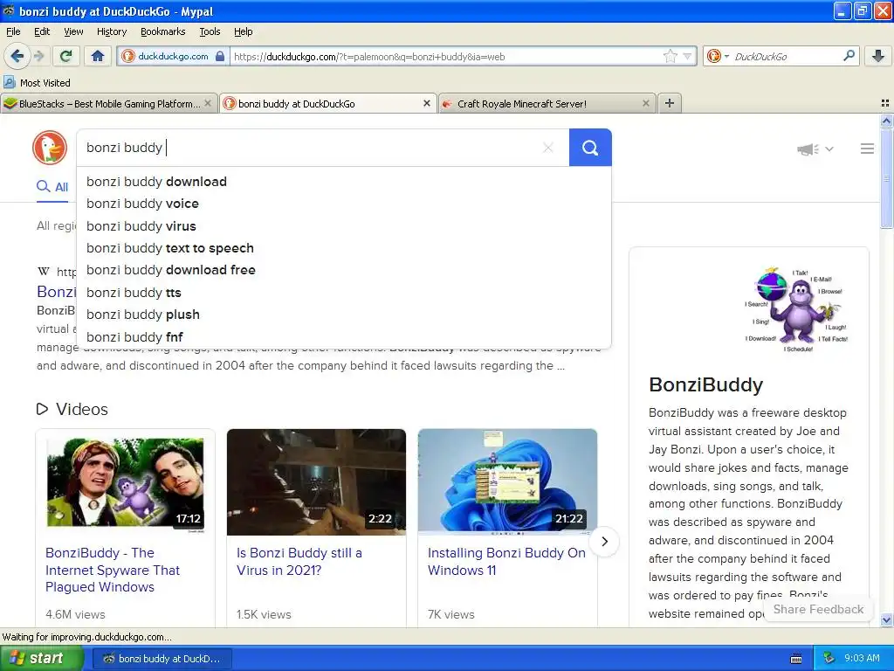Select the Mypal taskbar window button
Screen dimensions: 894x671
tap(162, 659)
